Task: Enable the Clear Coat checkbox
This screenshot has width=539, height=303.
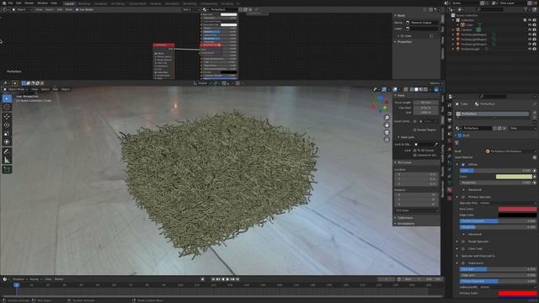Action: coord(463,249)
